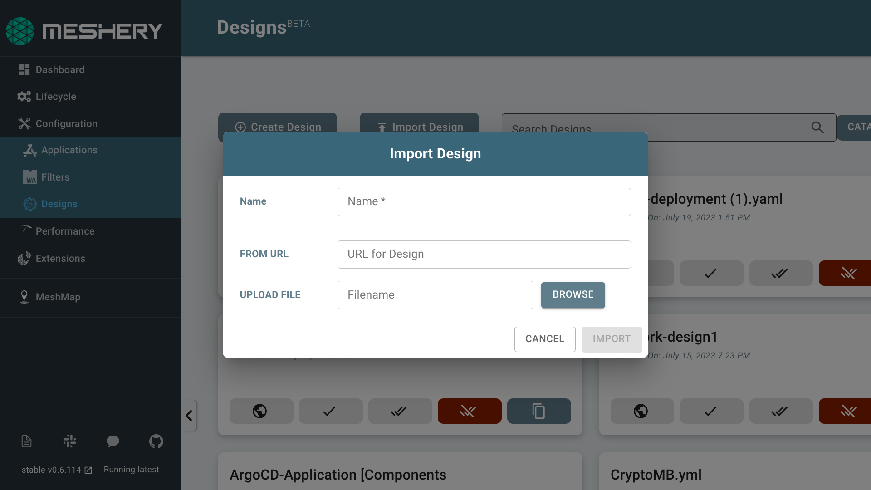The width and height of the screenshot is (871, 490).
Task: Click the URL for Design field
Action: click(x=484, y=255)
